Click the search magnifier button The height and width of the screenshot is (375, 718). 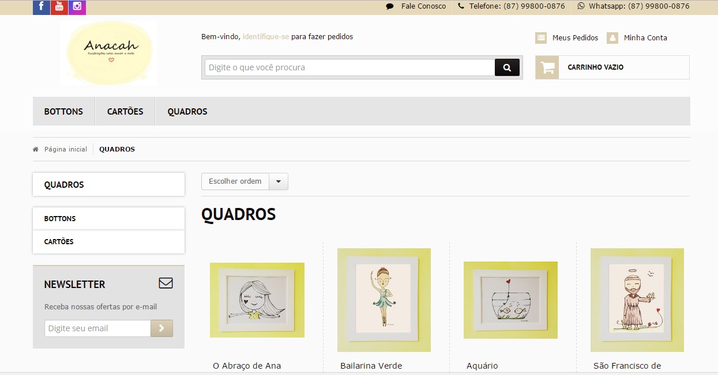click(x=507, y=67)
